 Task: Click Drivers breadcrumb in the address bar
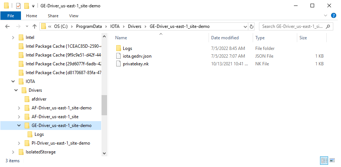tap(135, 26)
